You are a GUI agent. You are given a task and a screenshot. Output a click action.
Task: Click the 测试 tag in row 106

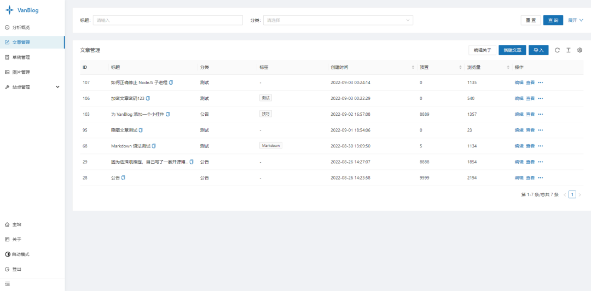[x=266, y=98]
